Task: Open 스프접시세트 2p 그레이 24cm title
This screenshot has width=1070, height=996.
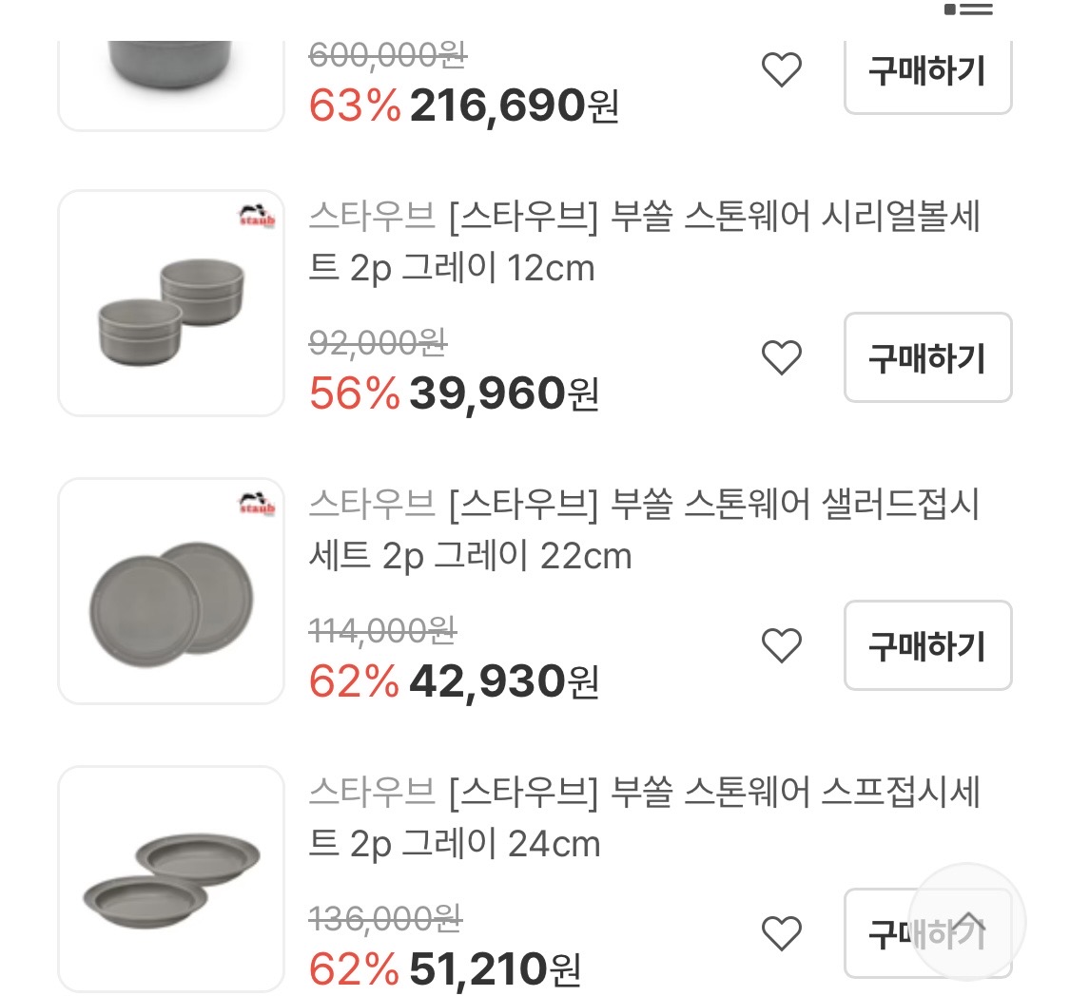Action: (x=644, y=817)
